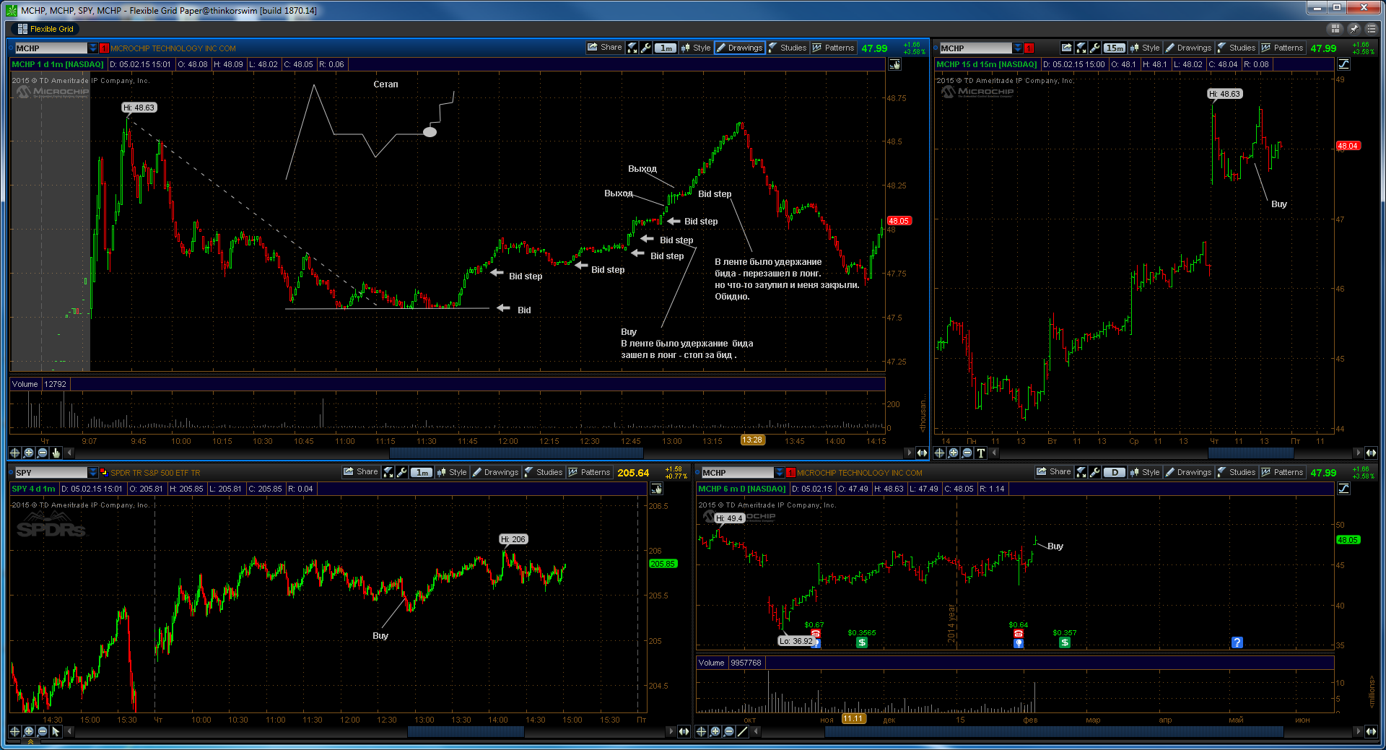The image size is (1386, 750).
Task: Click the $0.3565 dividend marker in the daily chart
Action: click(862, 642)
